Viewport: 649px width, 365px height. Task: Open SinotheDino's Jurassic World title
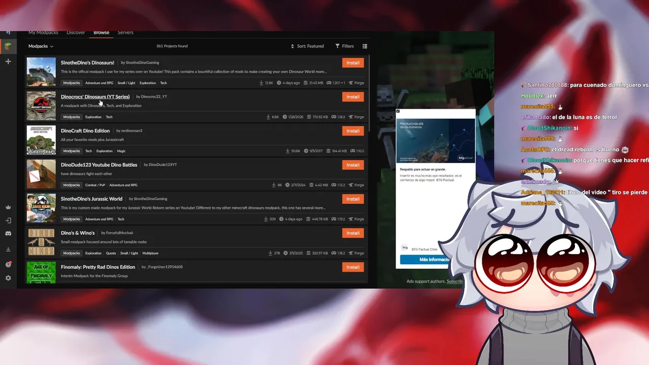tap(92, 199)
